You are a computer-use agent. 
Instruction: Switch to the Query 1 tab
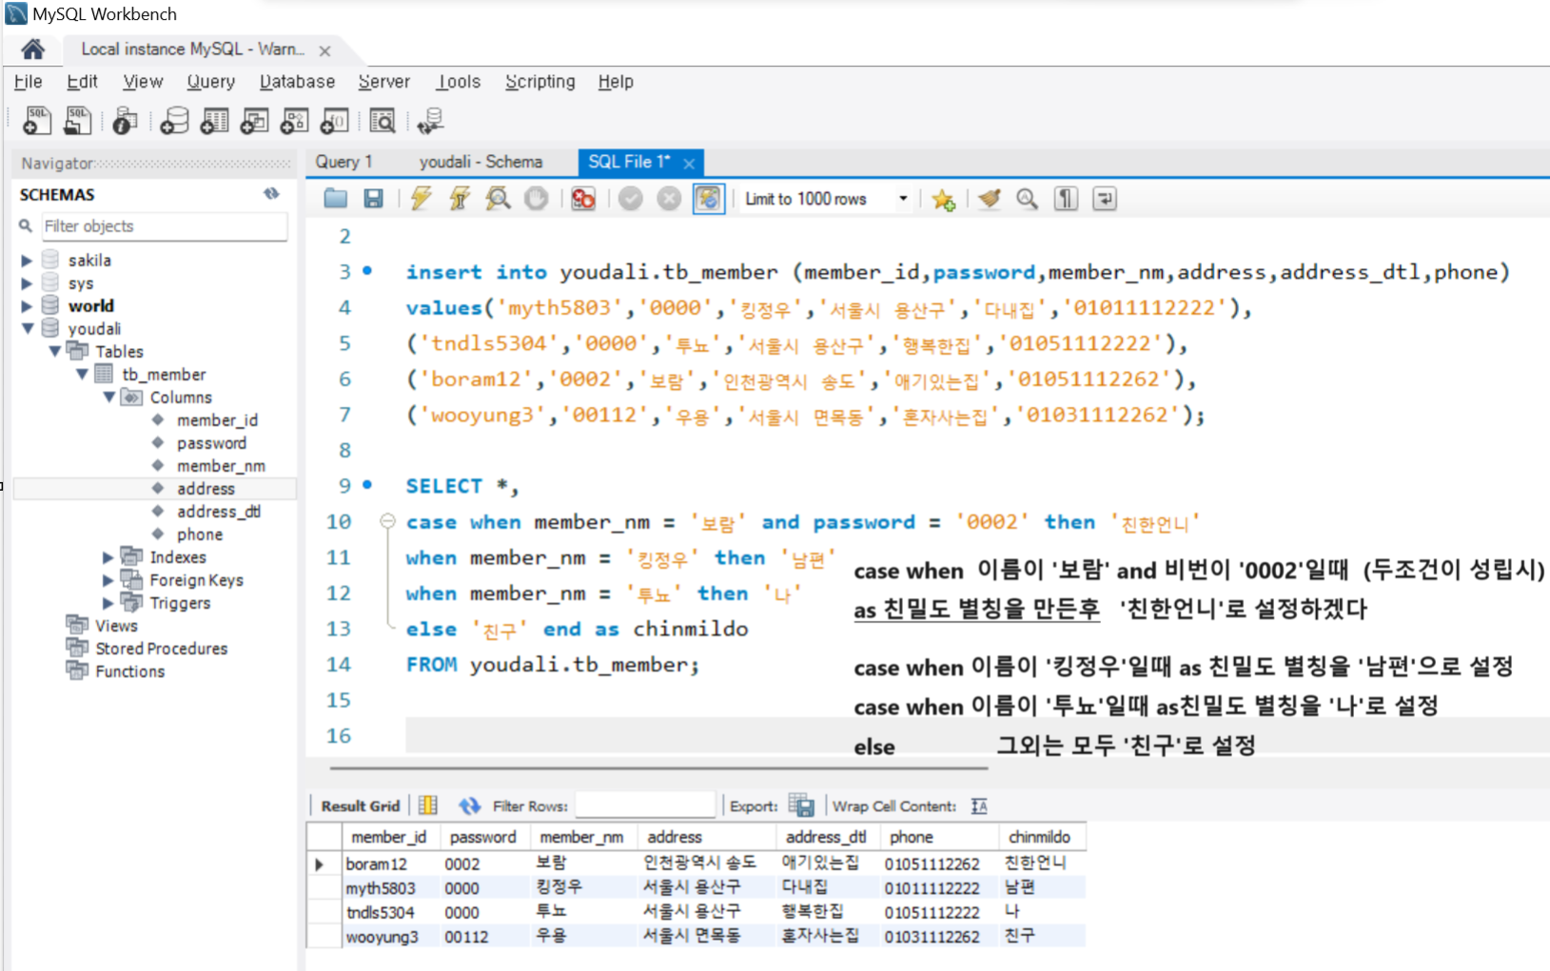coord(343,162)
